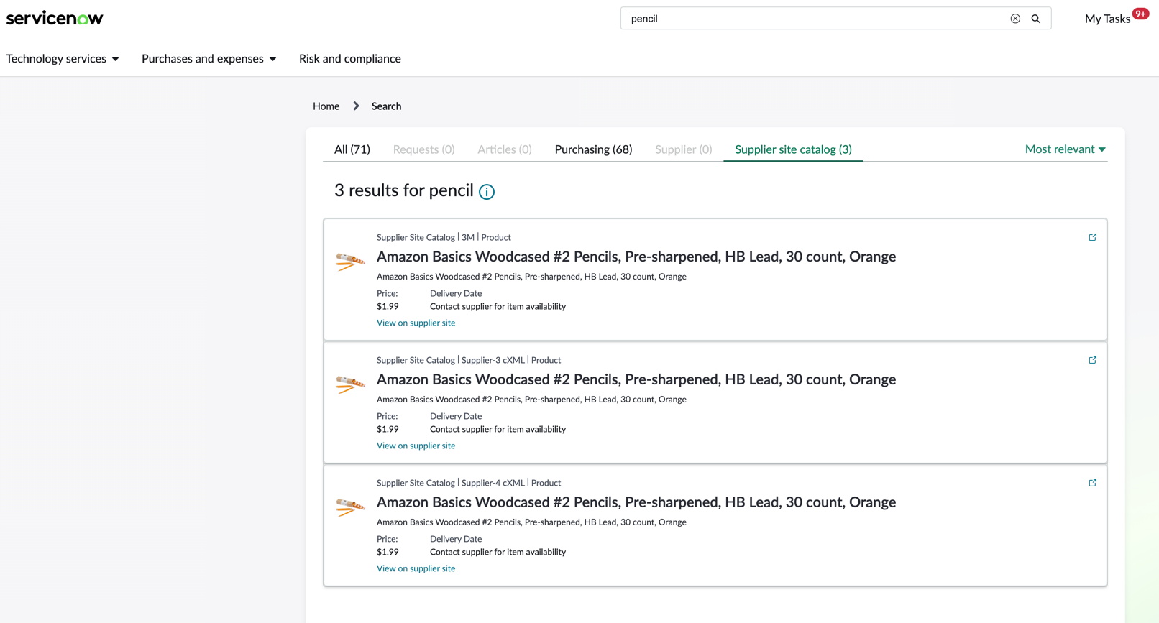Open Most relevant sort dropdown
1159x623 pixels.
click(1066, 149)
